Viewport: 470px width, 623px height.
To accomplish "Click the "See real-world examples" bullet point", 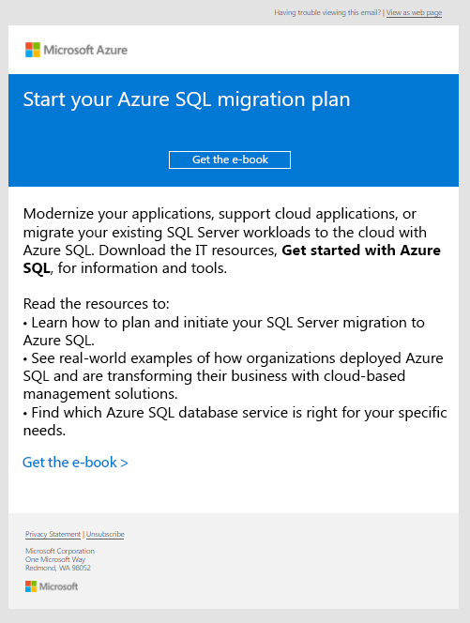I will [234, 376].
